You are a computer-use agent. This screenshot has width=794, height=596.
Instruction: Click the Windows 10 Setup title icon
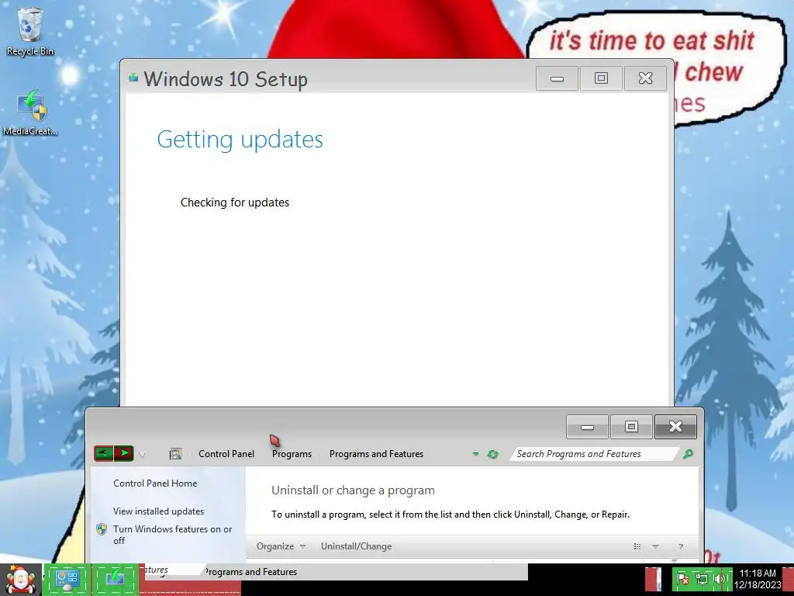coord(133,78)
